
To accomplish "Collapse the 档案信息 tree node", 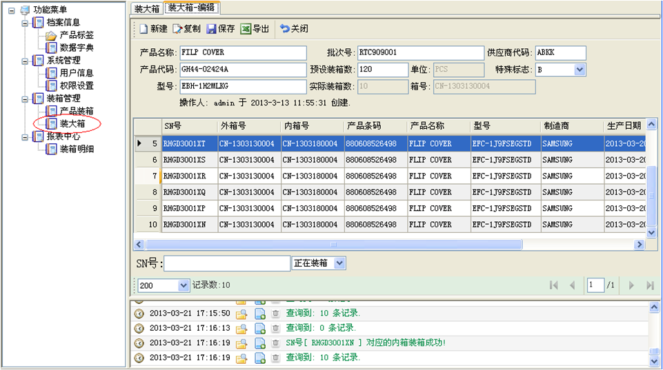I will 25,23.
